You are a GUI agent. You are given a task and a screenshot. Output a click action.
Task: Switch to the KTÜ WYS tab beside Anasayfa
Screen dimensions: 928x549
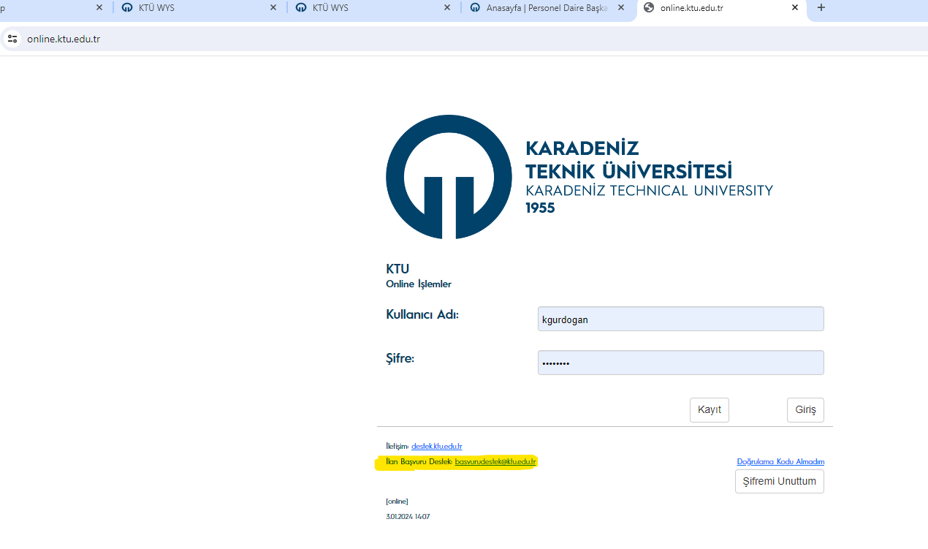tap(374, 8)
